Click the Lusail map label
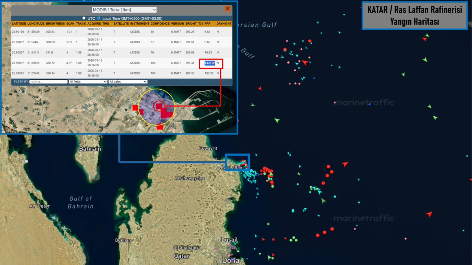472x265 pixels. [229, 239]
